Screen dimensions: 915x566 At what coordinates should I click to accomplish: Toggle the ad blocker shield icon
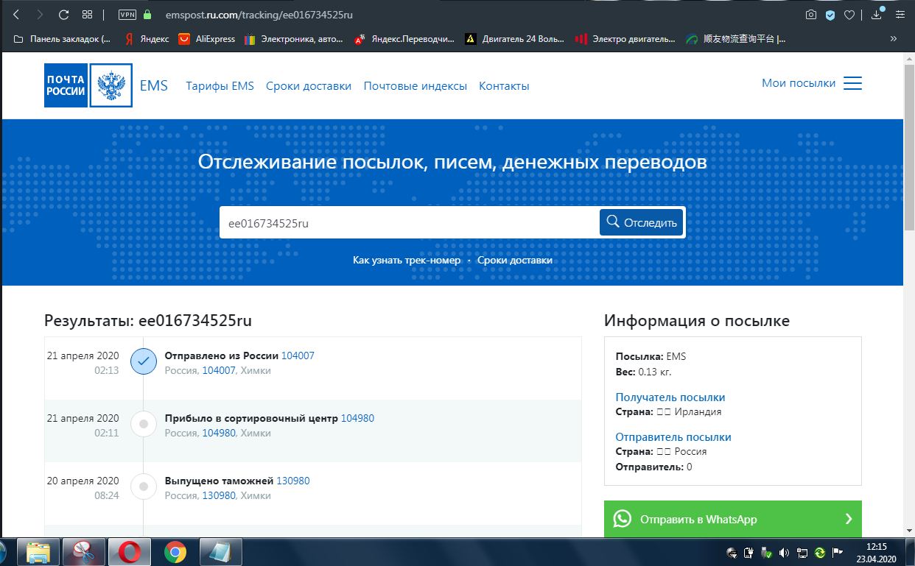coord(830,15)
